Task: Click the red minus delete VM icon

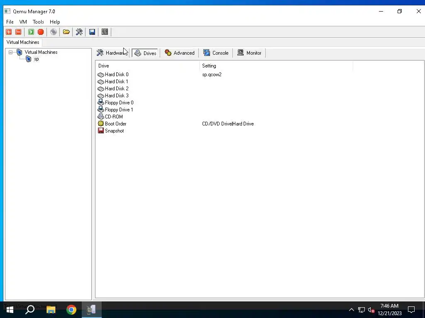Action: pyautogui.click(x=18, y=32)
